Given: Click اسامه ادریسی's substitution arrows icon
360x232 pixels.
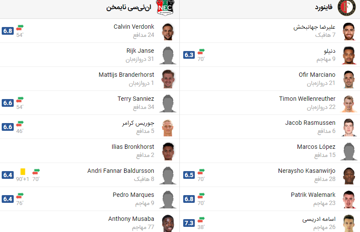Looking at the screenshot, I should click(x=201, y=220).
